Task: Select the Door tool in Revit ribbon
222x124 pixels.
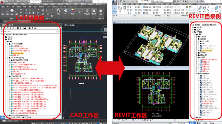Action: 124,9
